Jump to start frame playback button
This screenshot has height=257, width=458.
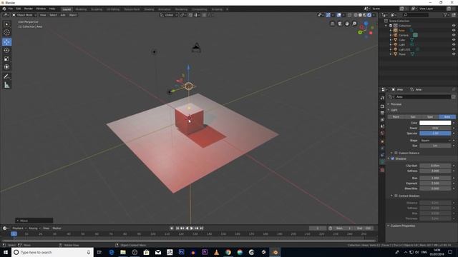[x=177, y=228]
